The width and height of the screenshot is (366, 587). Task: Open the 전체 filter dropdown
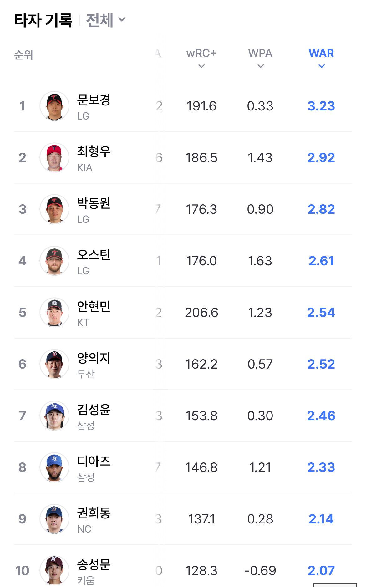point(106,20)
